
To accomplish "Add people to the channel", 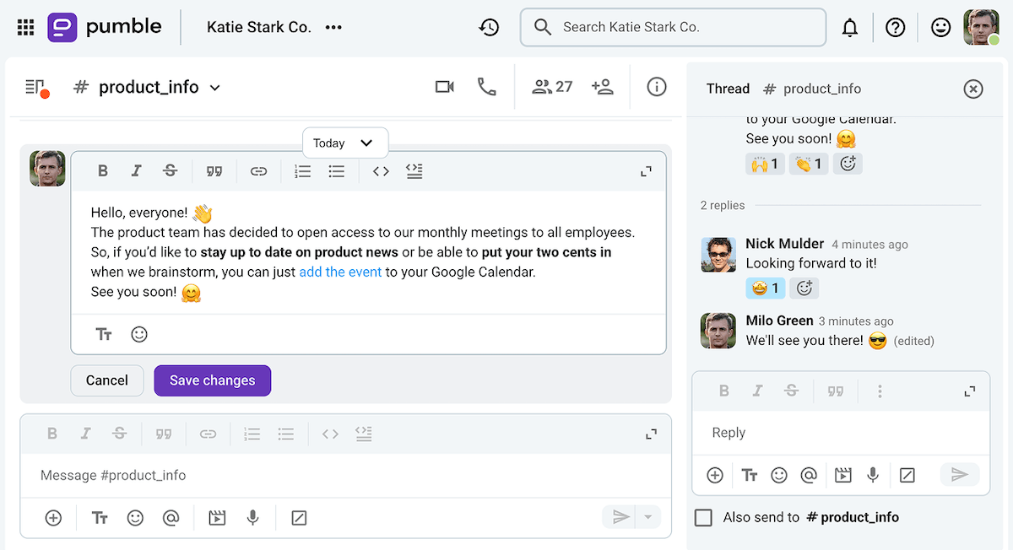I will coord(603,86).
